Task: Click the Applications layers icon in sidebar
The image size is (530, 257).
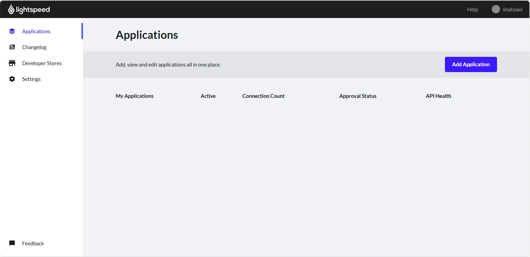Action: [x=12, y=31]
